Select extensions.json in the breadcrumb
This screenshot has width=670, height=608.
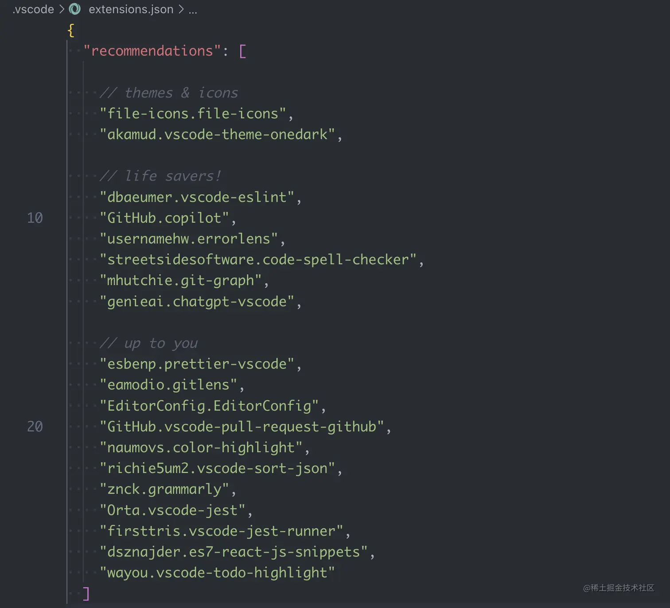[131, 9]
